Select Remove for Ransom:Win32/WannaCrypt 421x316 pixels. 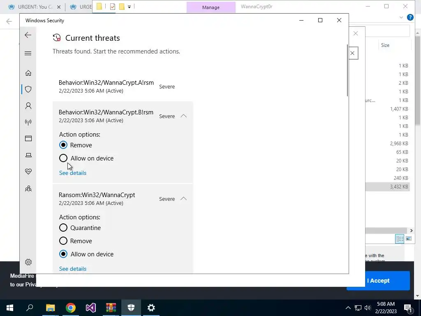point(63,241)
